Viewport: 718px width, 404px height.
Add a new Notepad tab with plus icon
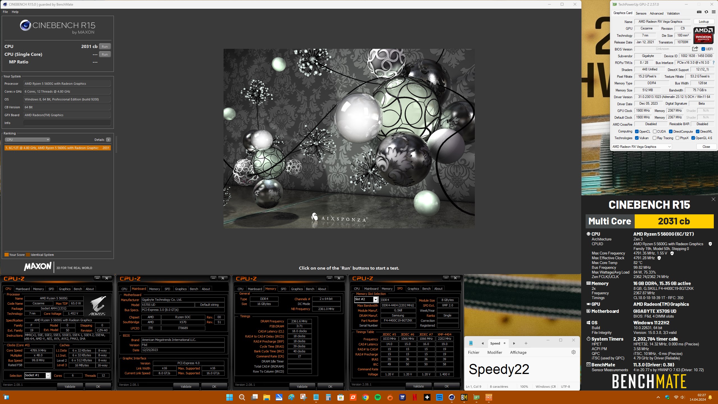(x=526, y=343)
